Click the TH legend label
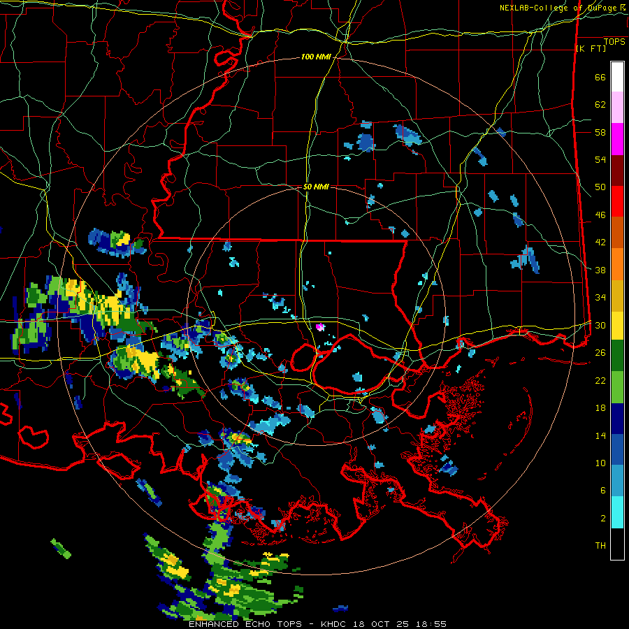Viewport: 629px width, 629px height. coord(600,546)
